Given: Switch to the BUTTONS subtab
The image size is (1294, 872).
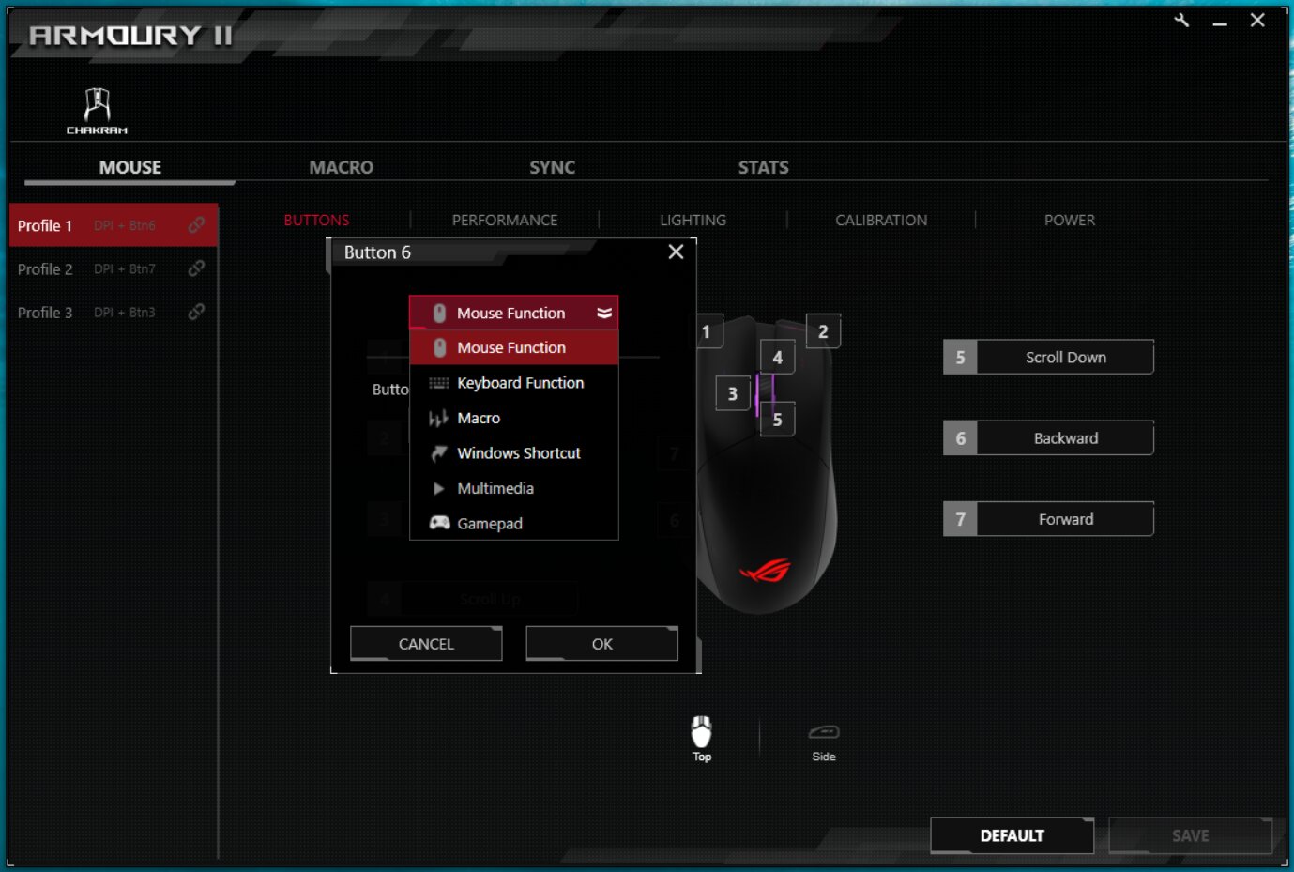Looking at the screenshot, I should (316, 220).
